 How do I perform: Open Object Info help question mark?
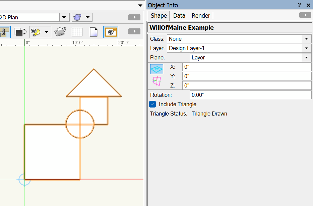pyautogui.click(x=299, y=5)
